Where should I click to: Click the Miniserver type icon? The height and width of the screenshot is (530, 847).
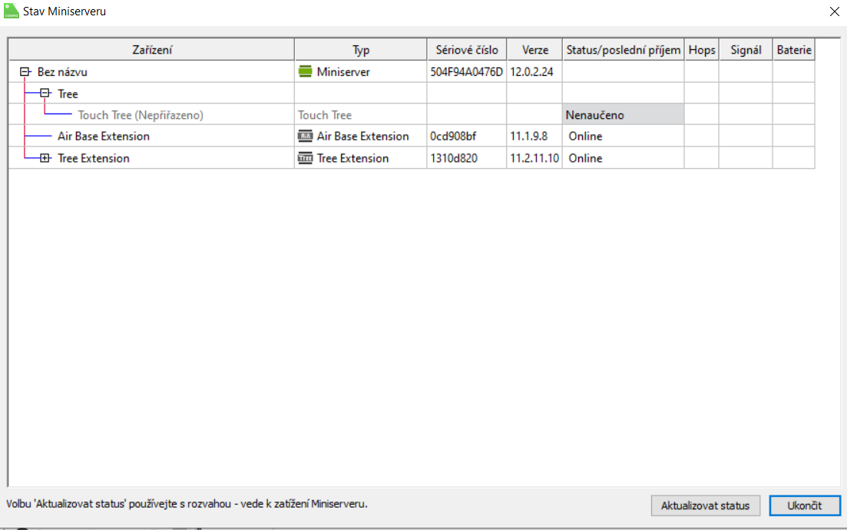[x=306, y=72]
